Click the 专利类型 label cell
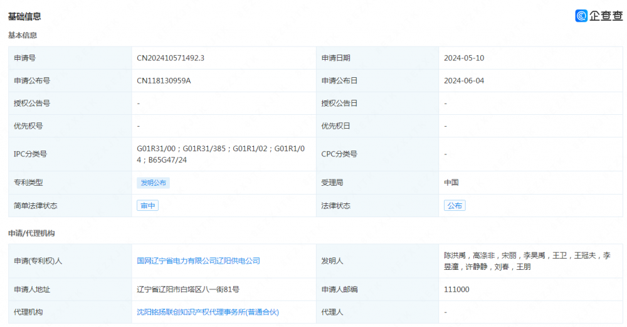 70,183
